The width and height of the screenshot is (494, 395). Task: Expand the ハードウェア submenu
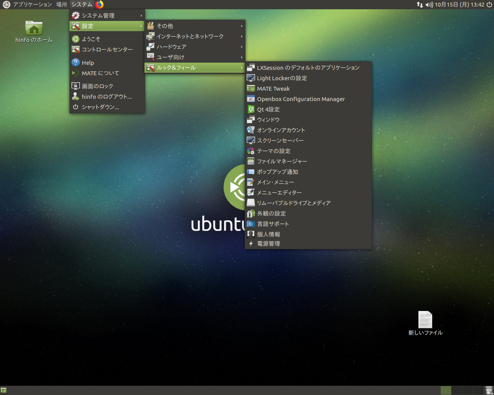click(195, 47)
